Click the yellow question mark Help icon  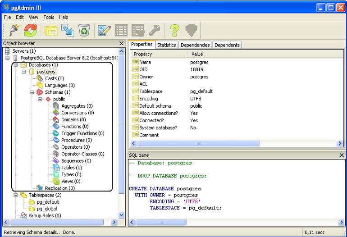[x=174, y=30]
